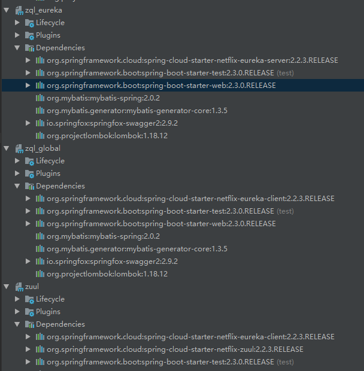Click Dependencies folder icon under zql_global
This screenshot has width=364, height=371.
point(29,186)
